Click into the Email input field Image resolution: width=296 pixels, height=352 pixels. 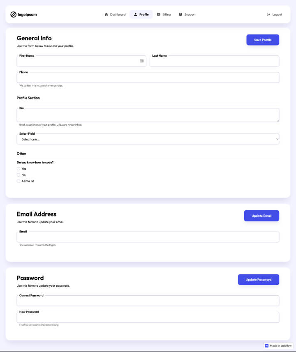pos(148,237)
